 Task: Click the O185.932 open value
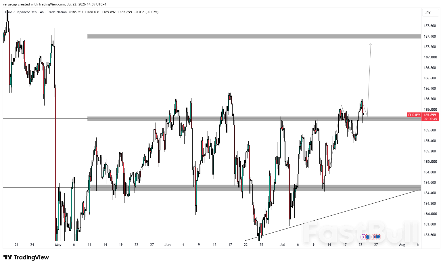pos(76,12)
